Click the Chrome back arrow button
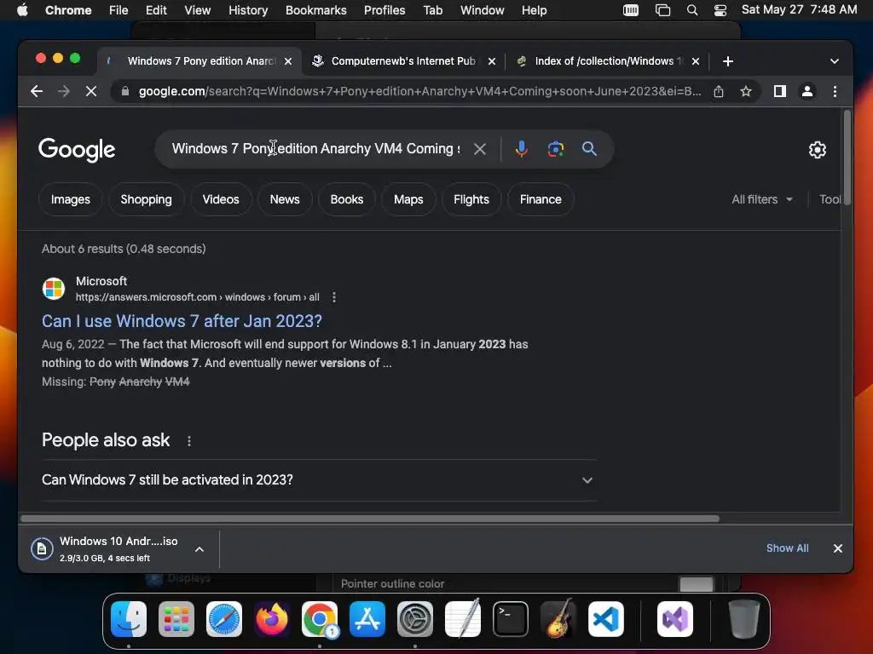The height and width of the screenshot is (654, 873). coord(37,91)
